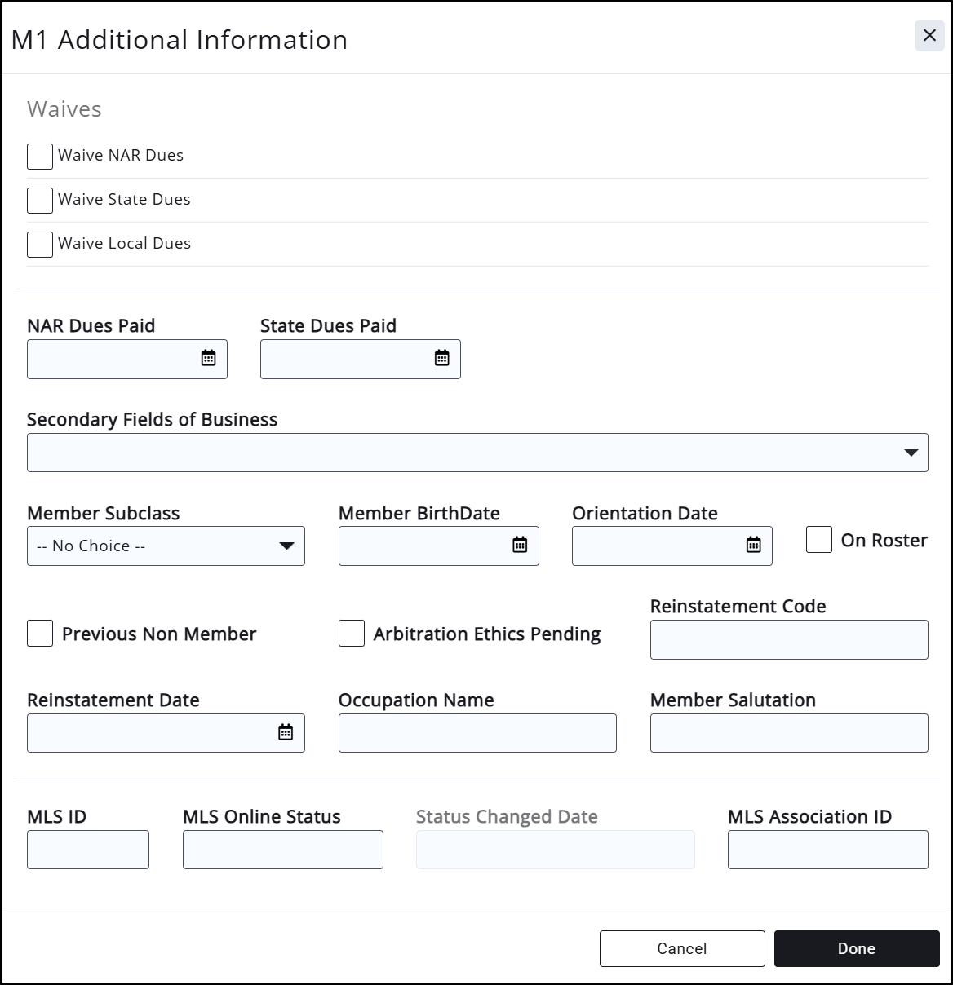Image resolution: width=953 pixels, height=985 pixels.
Task: Close the M1 Additional Information dialog
Action: [x=929, y=36]
